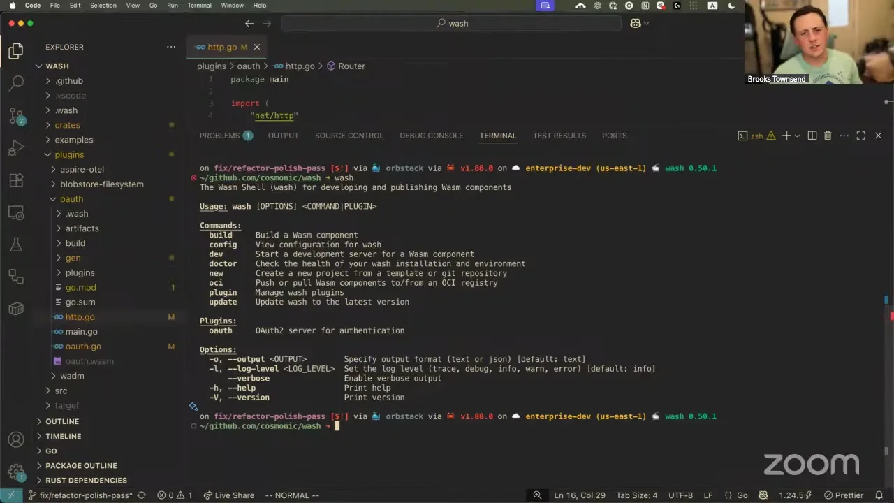Synchronize changes via status bar sync icon
The width and height of the screenshot is (894, 503).
tap(142, 495)
